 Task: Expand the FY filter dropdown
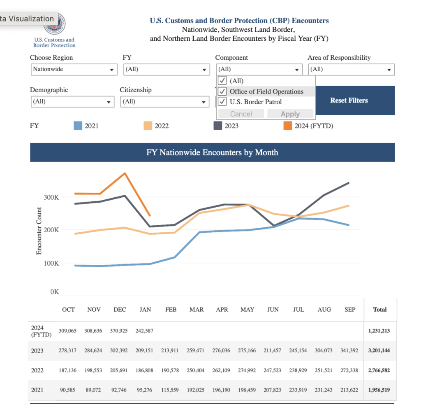(167, 70)
